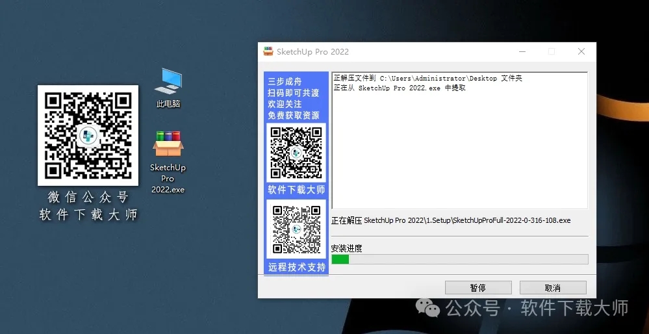Image resolution: width=649 pixels, height=334 pixels.
Task: Click the installer icon in the title bar
Action: [x=268, y=52]
